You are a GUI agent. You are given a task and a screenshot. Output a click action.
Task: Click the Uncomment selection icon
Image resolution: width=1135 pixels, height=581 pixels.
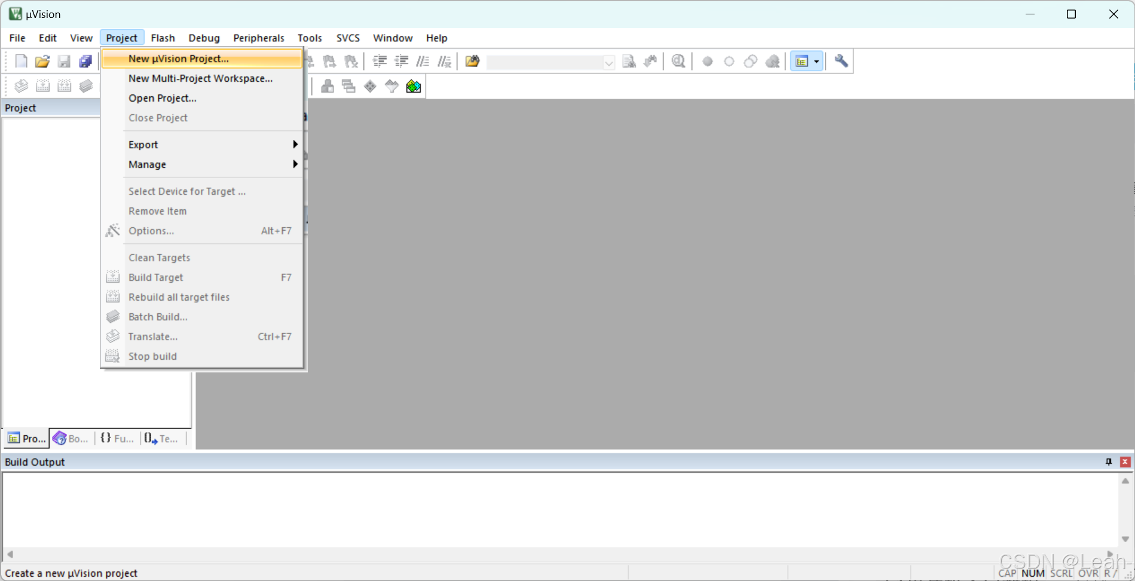coord(444,61)
